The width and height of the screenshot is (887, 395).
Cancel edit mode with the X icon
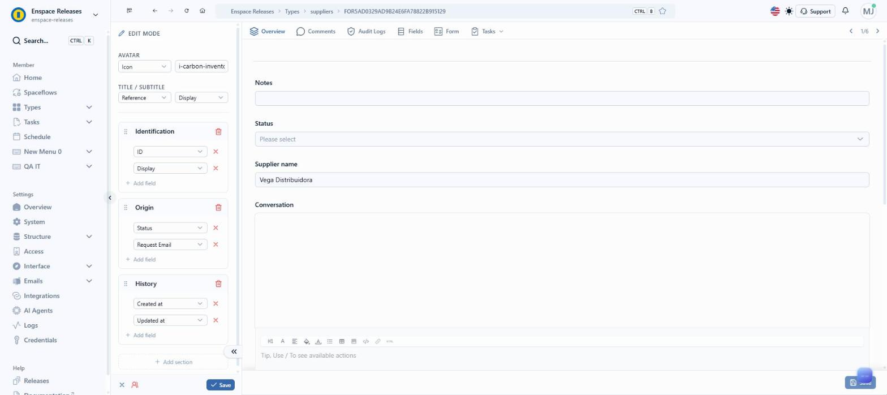[x=122, y=385]
